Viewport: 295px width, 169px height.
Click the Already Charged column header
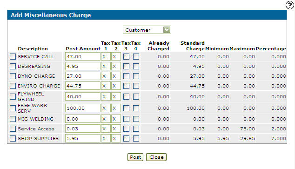[158, 46]
